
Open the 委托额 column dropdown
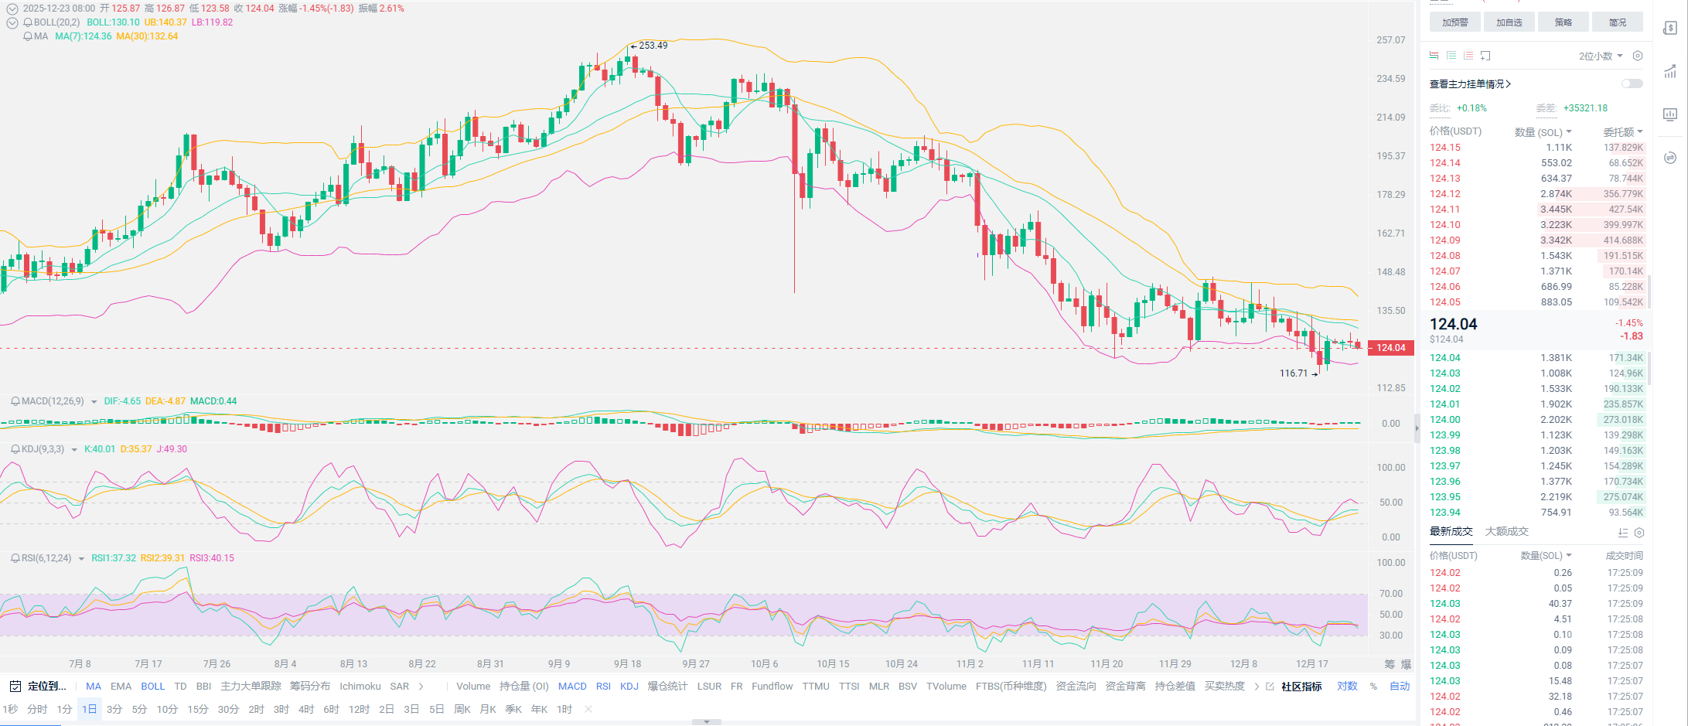(x=1623, y=132)
